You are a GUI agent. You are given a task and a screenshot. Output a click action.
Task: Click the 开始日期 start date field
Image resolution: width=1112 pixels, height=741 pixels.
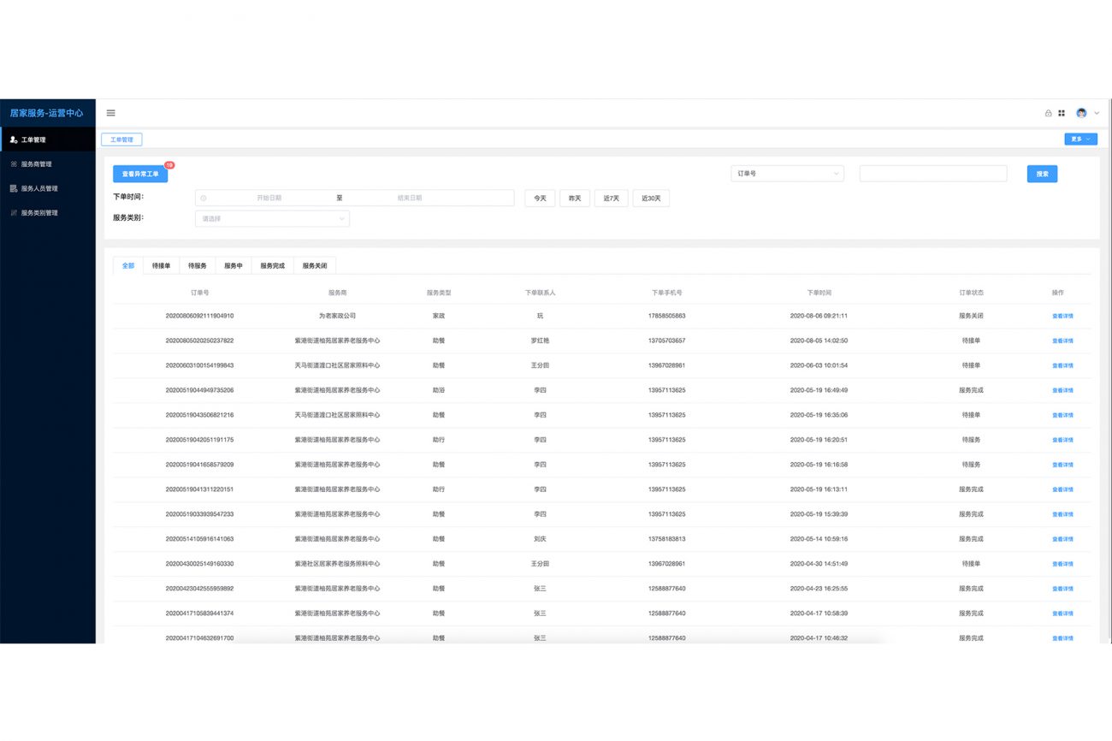[x=269, y=198]
